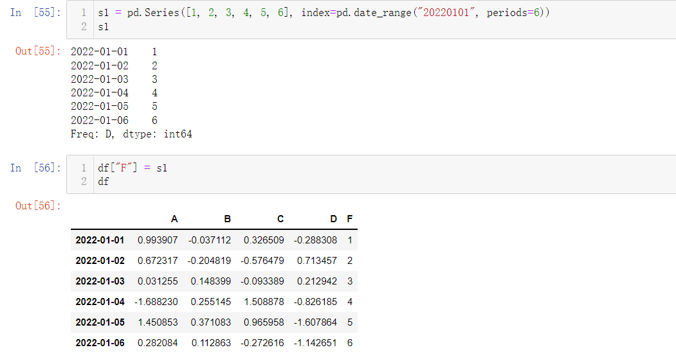The width and height of the screenshot is (676, 359).
Task: Click column header F in dataframe
Action: 350,219
